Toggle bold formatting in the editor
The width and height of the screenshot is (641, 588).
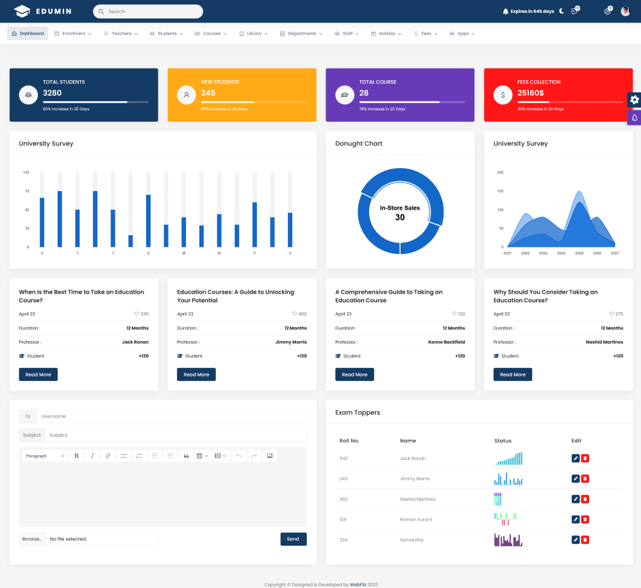(77, 456)
